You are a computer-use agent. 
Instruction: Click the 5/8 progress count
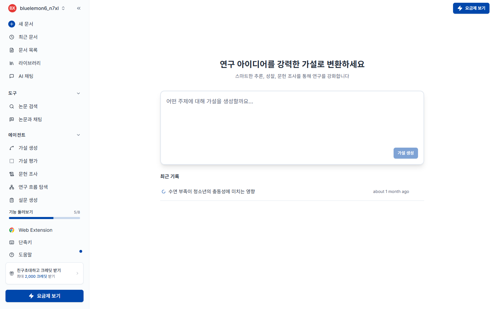tap(77, 212)
